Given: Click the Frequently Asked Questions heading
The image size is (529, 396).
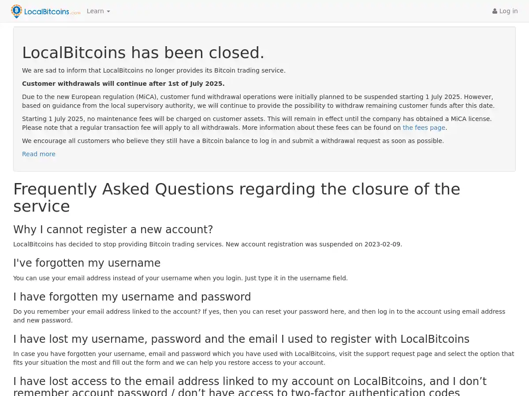Looking at the screenshot, I should pos(237,198).
